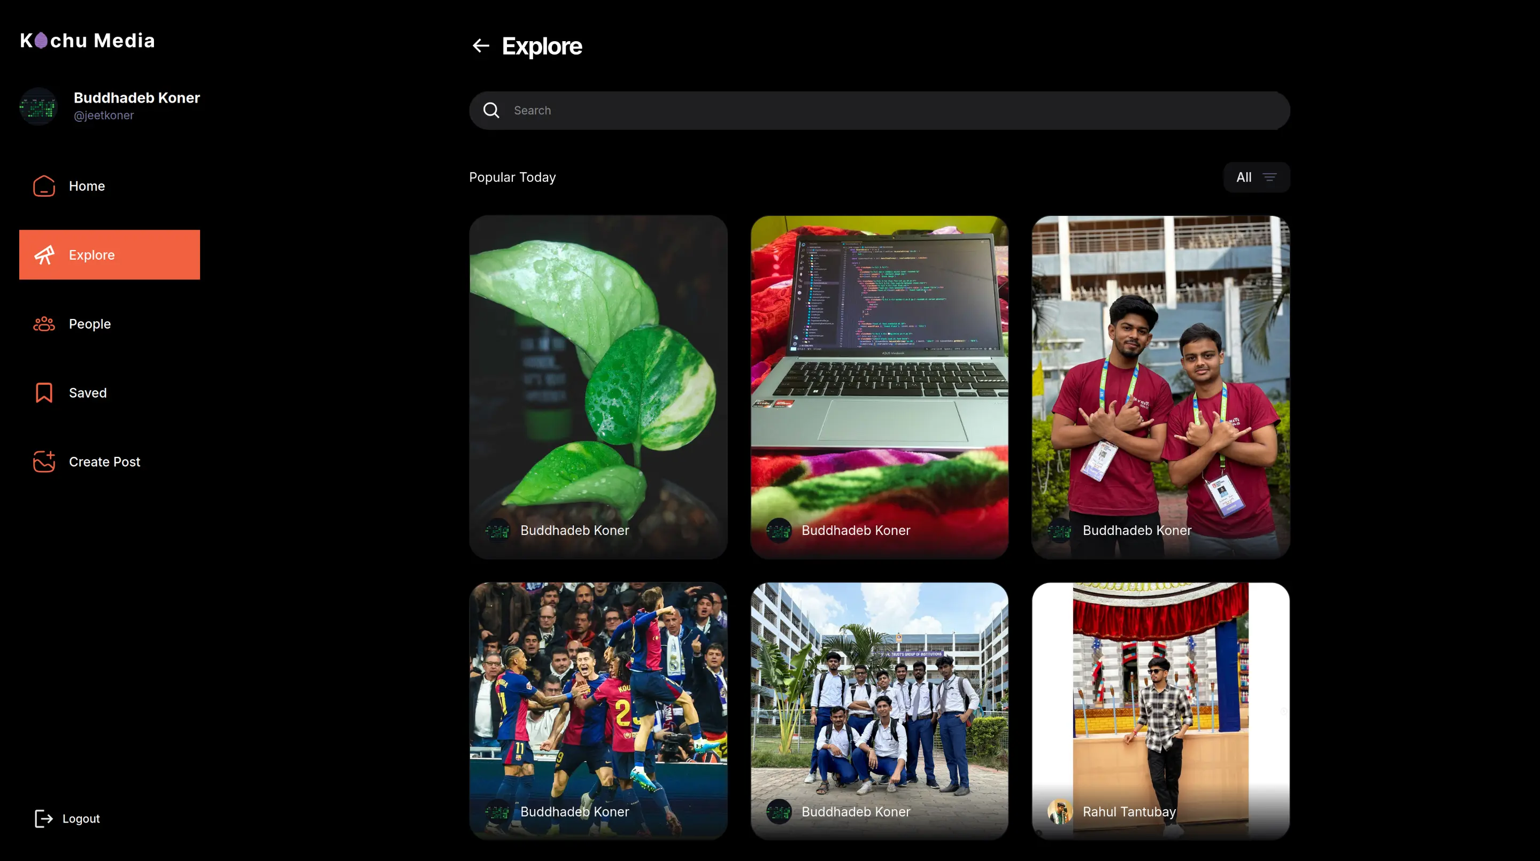Image resolution: width=1540 pixels, height=861 pixels.
Task: Click the Home navigation icon
Action: (43, 185)
